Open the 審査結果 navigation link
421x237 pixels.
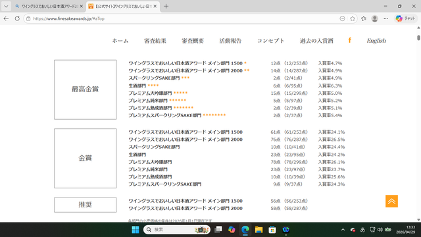coord(155,41)
